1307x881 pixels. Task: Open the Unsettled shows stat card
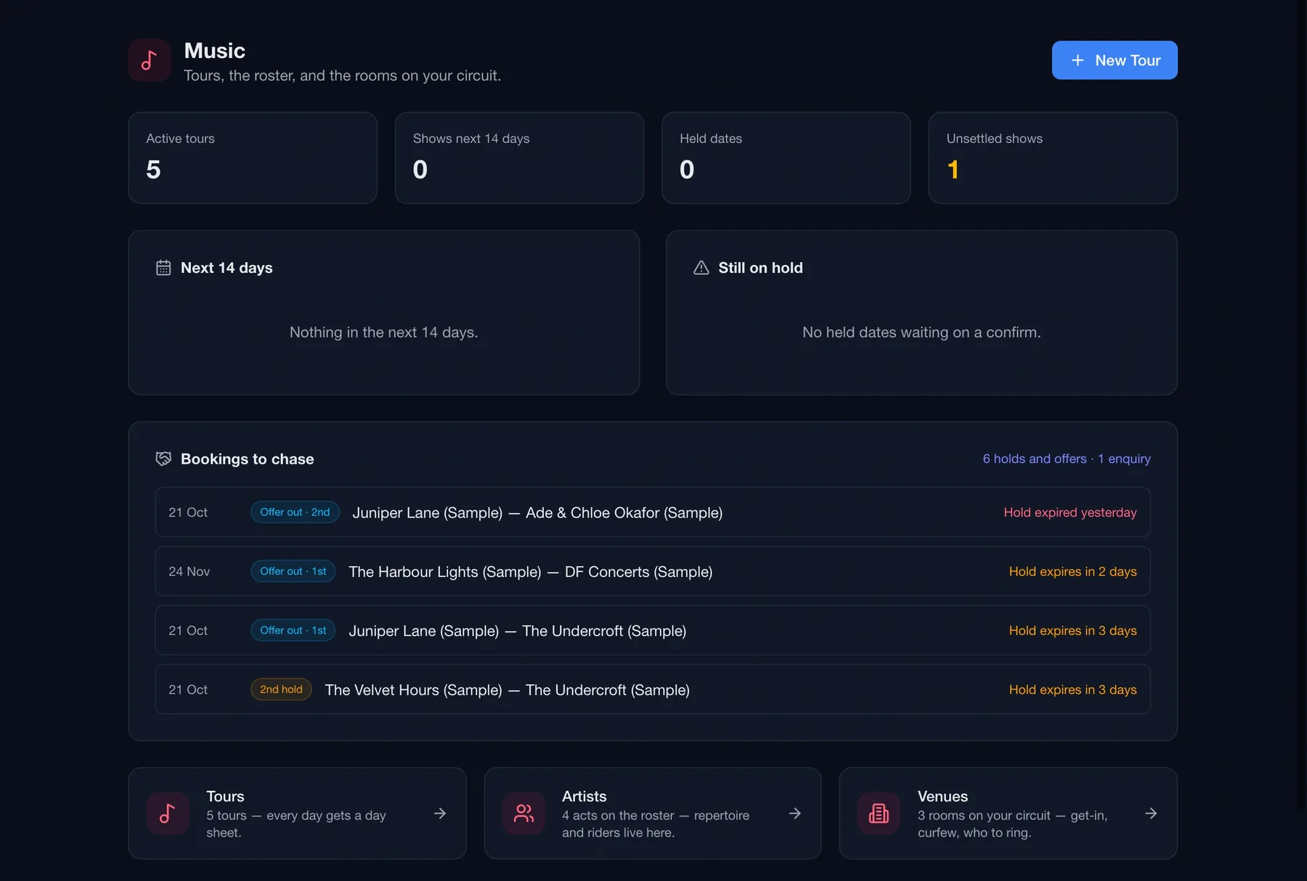(x=1053, y=157)
